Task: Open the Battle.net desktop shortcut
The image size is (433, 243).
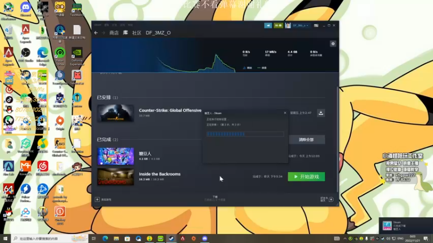Action: 43,192
